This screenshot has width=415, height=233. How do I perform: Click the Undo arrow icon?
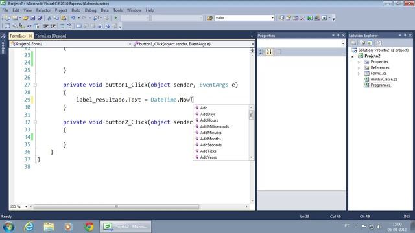(x=73, y=18)
